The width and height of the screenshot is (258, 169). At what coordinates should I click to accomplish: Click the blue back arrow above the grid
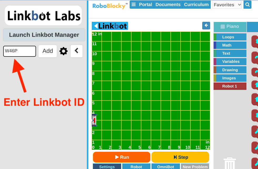pos(206,26)
